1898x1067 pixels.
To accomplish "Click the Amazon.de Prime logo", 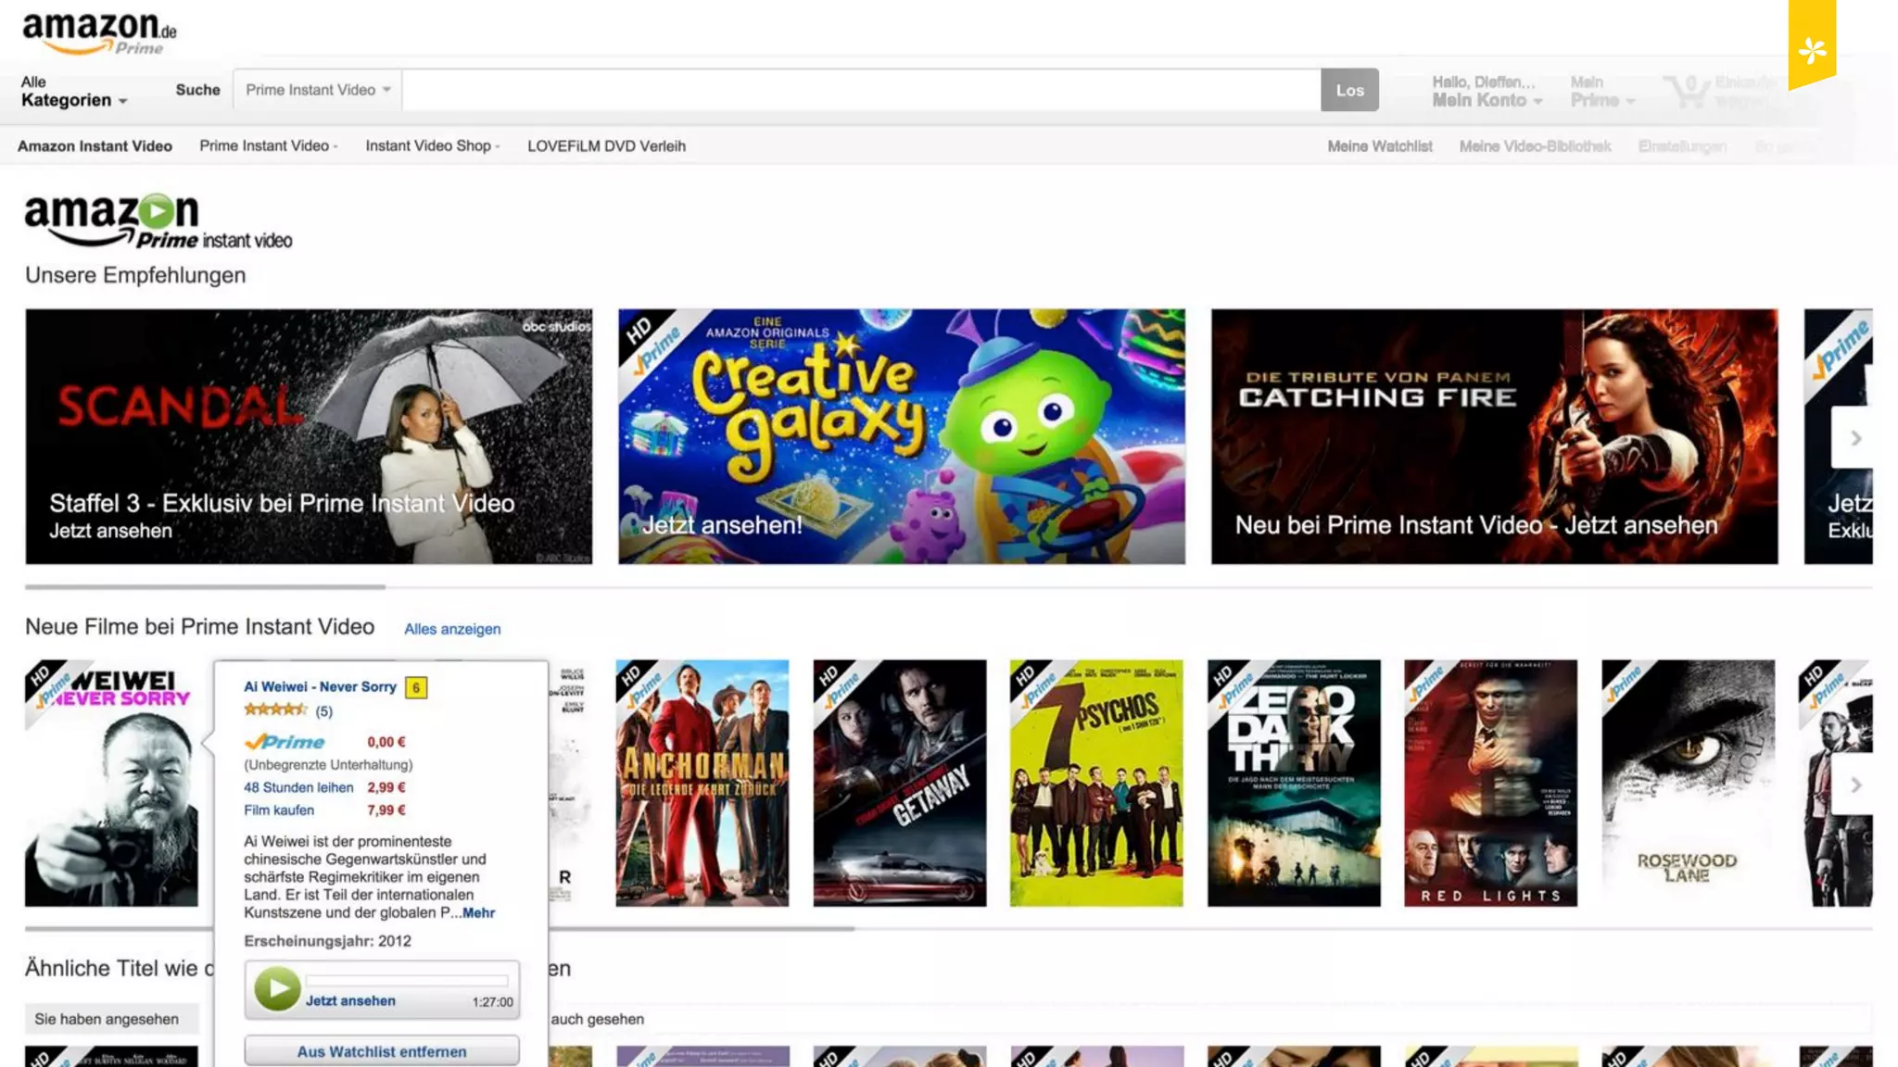I will 98,32.
